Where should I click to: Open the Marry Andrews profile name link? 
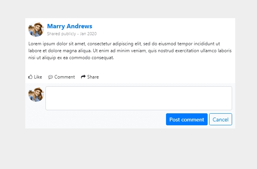(x=70, y=26)
